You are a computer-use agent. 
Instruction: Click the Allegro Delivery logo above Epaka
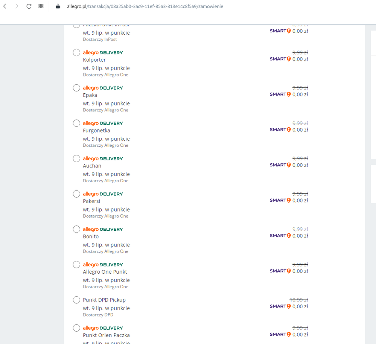coord(103,88)
